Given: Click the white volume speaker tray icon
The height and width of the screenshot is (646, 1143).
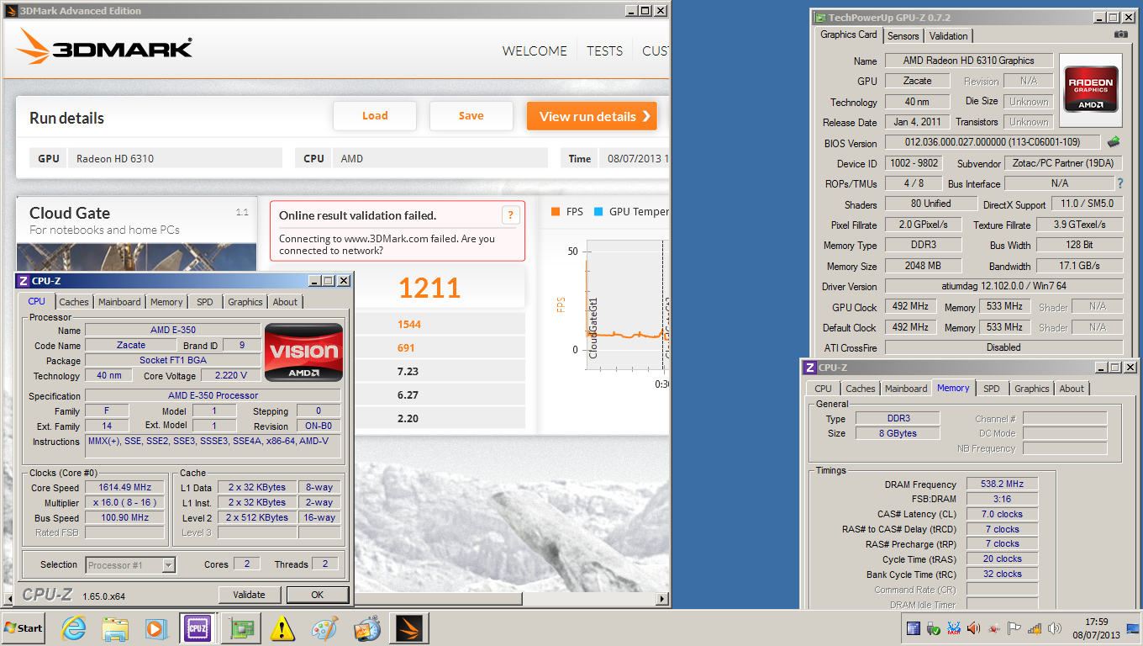Looking at the screenshot, I should tap(1055, 628).
